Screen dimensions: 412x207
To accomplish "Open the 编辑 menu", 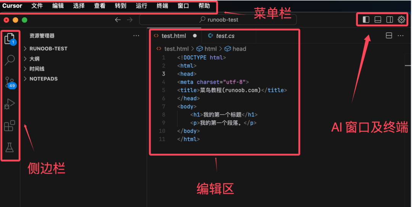I will point(58,6).
